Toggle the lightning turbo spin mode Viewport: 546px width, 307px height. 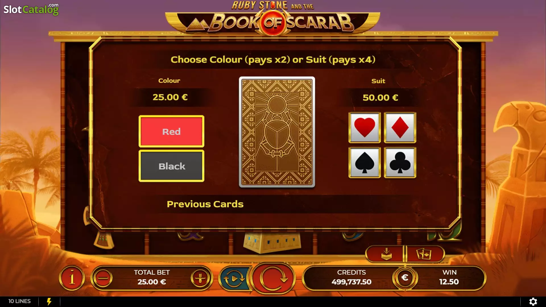[x=49, y=301]
